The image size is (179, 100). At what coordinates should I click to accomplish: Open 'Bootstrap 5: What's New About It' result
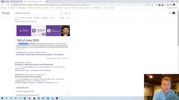click(34, 64)
